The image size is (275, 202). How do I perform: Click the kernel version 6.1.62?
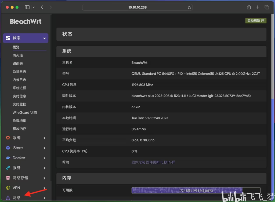136,107
